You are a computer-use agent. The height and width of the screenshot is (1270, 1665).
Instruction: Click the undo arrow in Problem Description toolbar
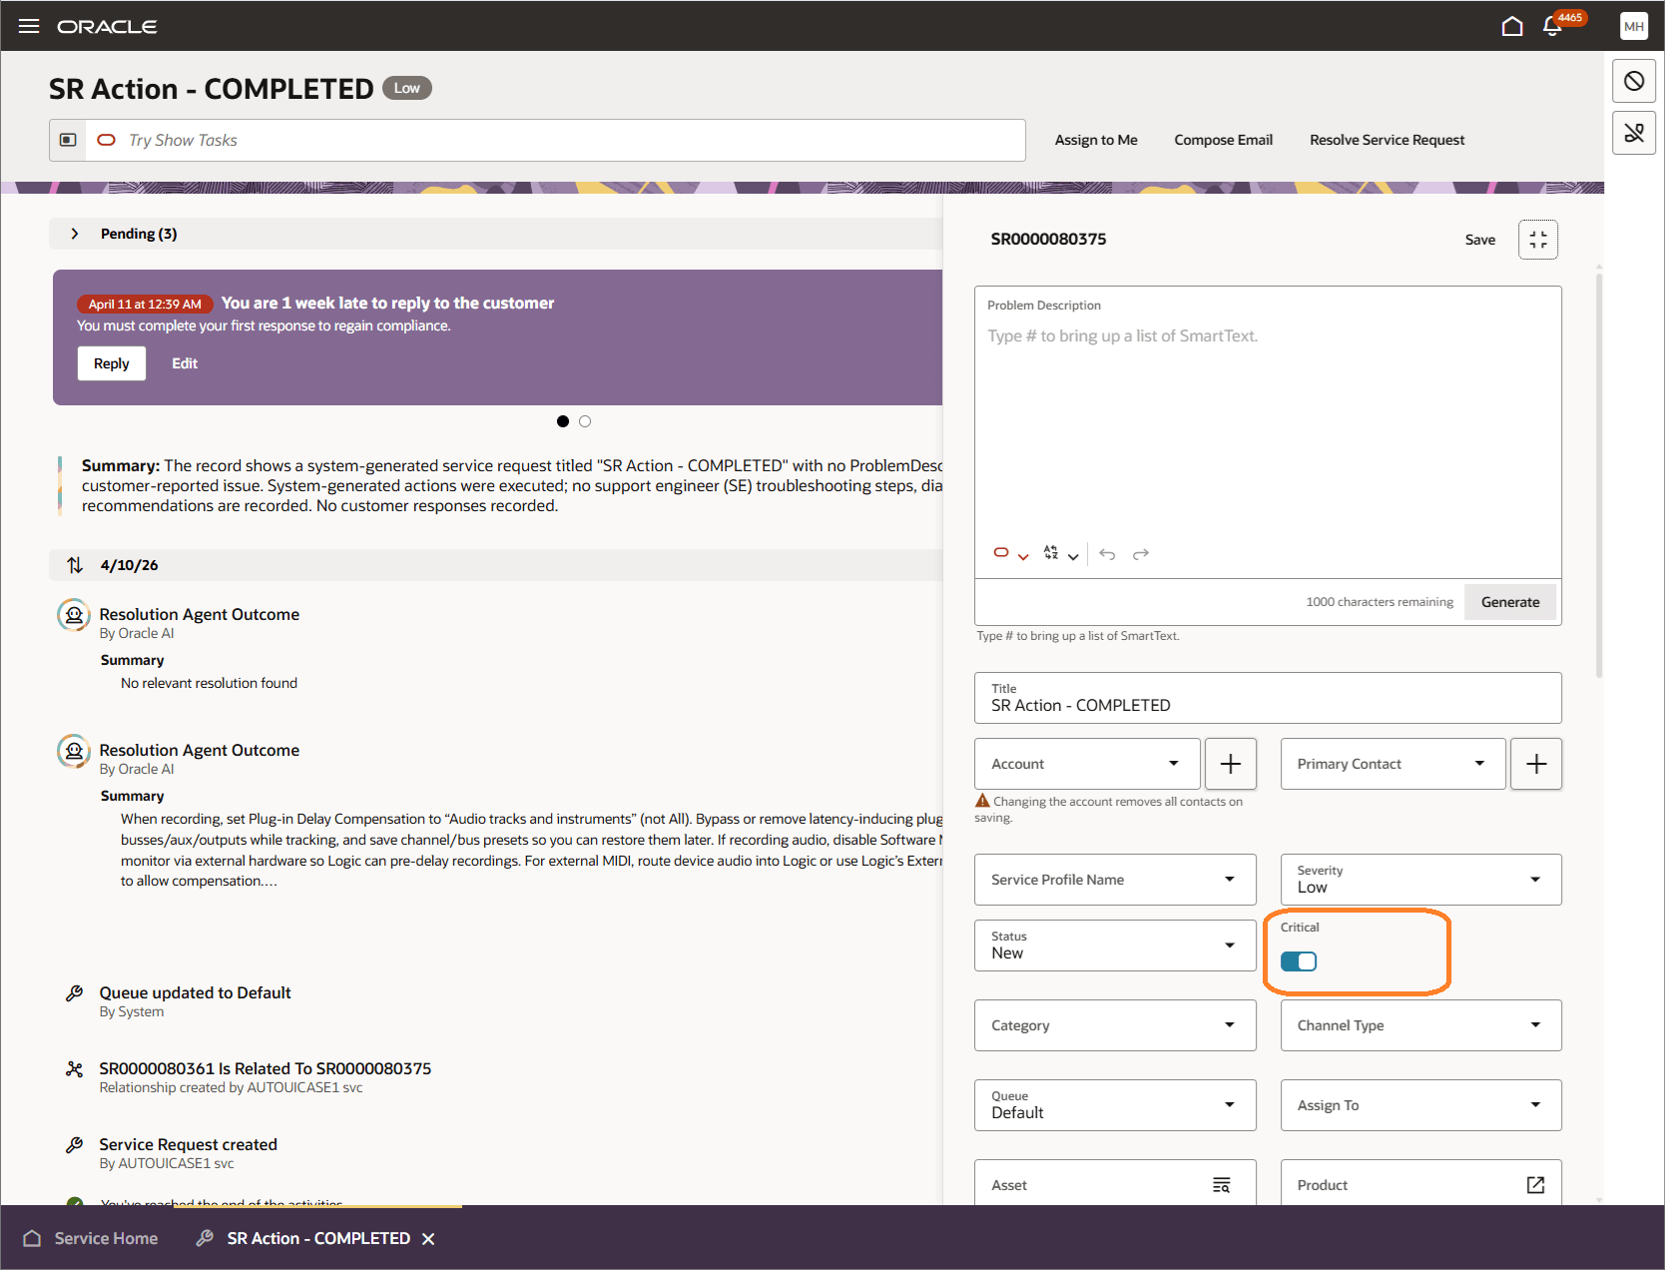(1107, 554)
